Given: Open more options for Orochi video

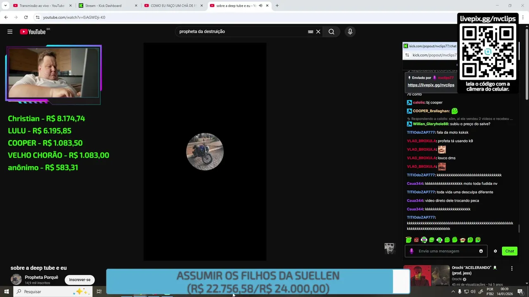Looking at the screenshot, I should (512, 268).
